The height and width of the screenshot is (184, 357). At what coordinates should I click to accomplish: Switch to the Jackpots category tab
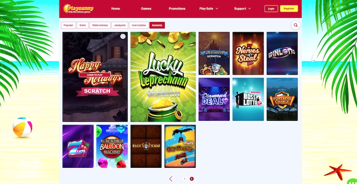pyautogui.click(x=120, y=25)
